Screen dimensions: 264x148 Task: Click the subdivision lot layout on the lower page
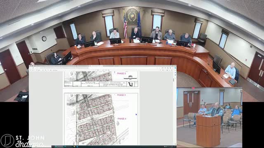pyautogui.click(x=96, y=120)
